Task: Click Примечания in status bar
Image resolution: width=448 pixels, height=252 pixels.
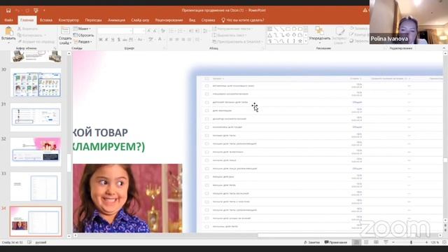Action: coord(336,242)
